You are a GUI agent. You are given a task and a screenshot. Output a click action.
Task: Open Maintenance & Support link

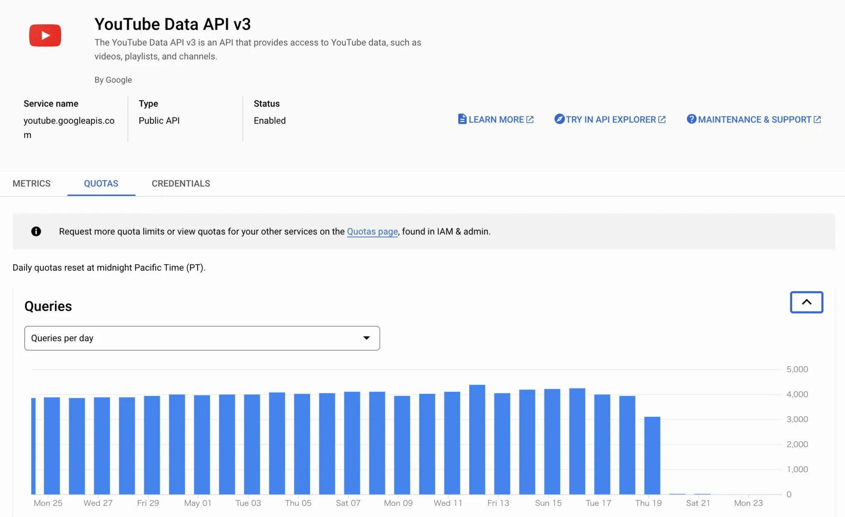[x=754, y=120]
